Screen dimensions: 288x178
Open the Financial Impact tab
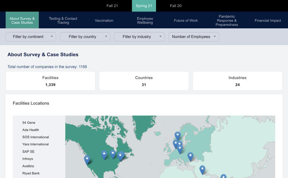(268, 20)
